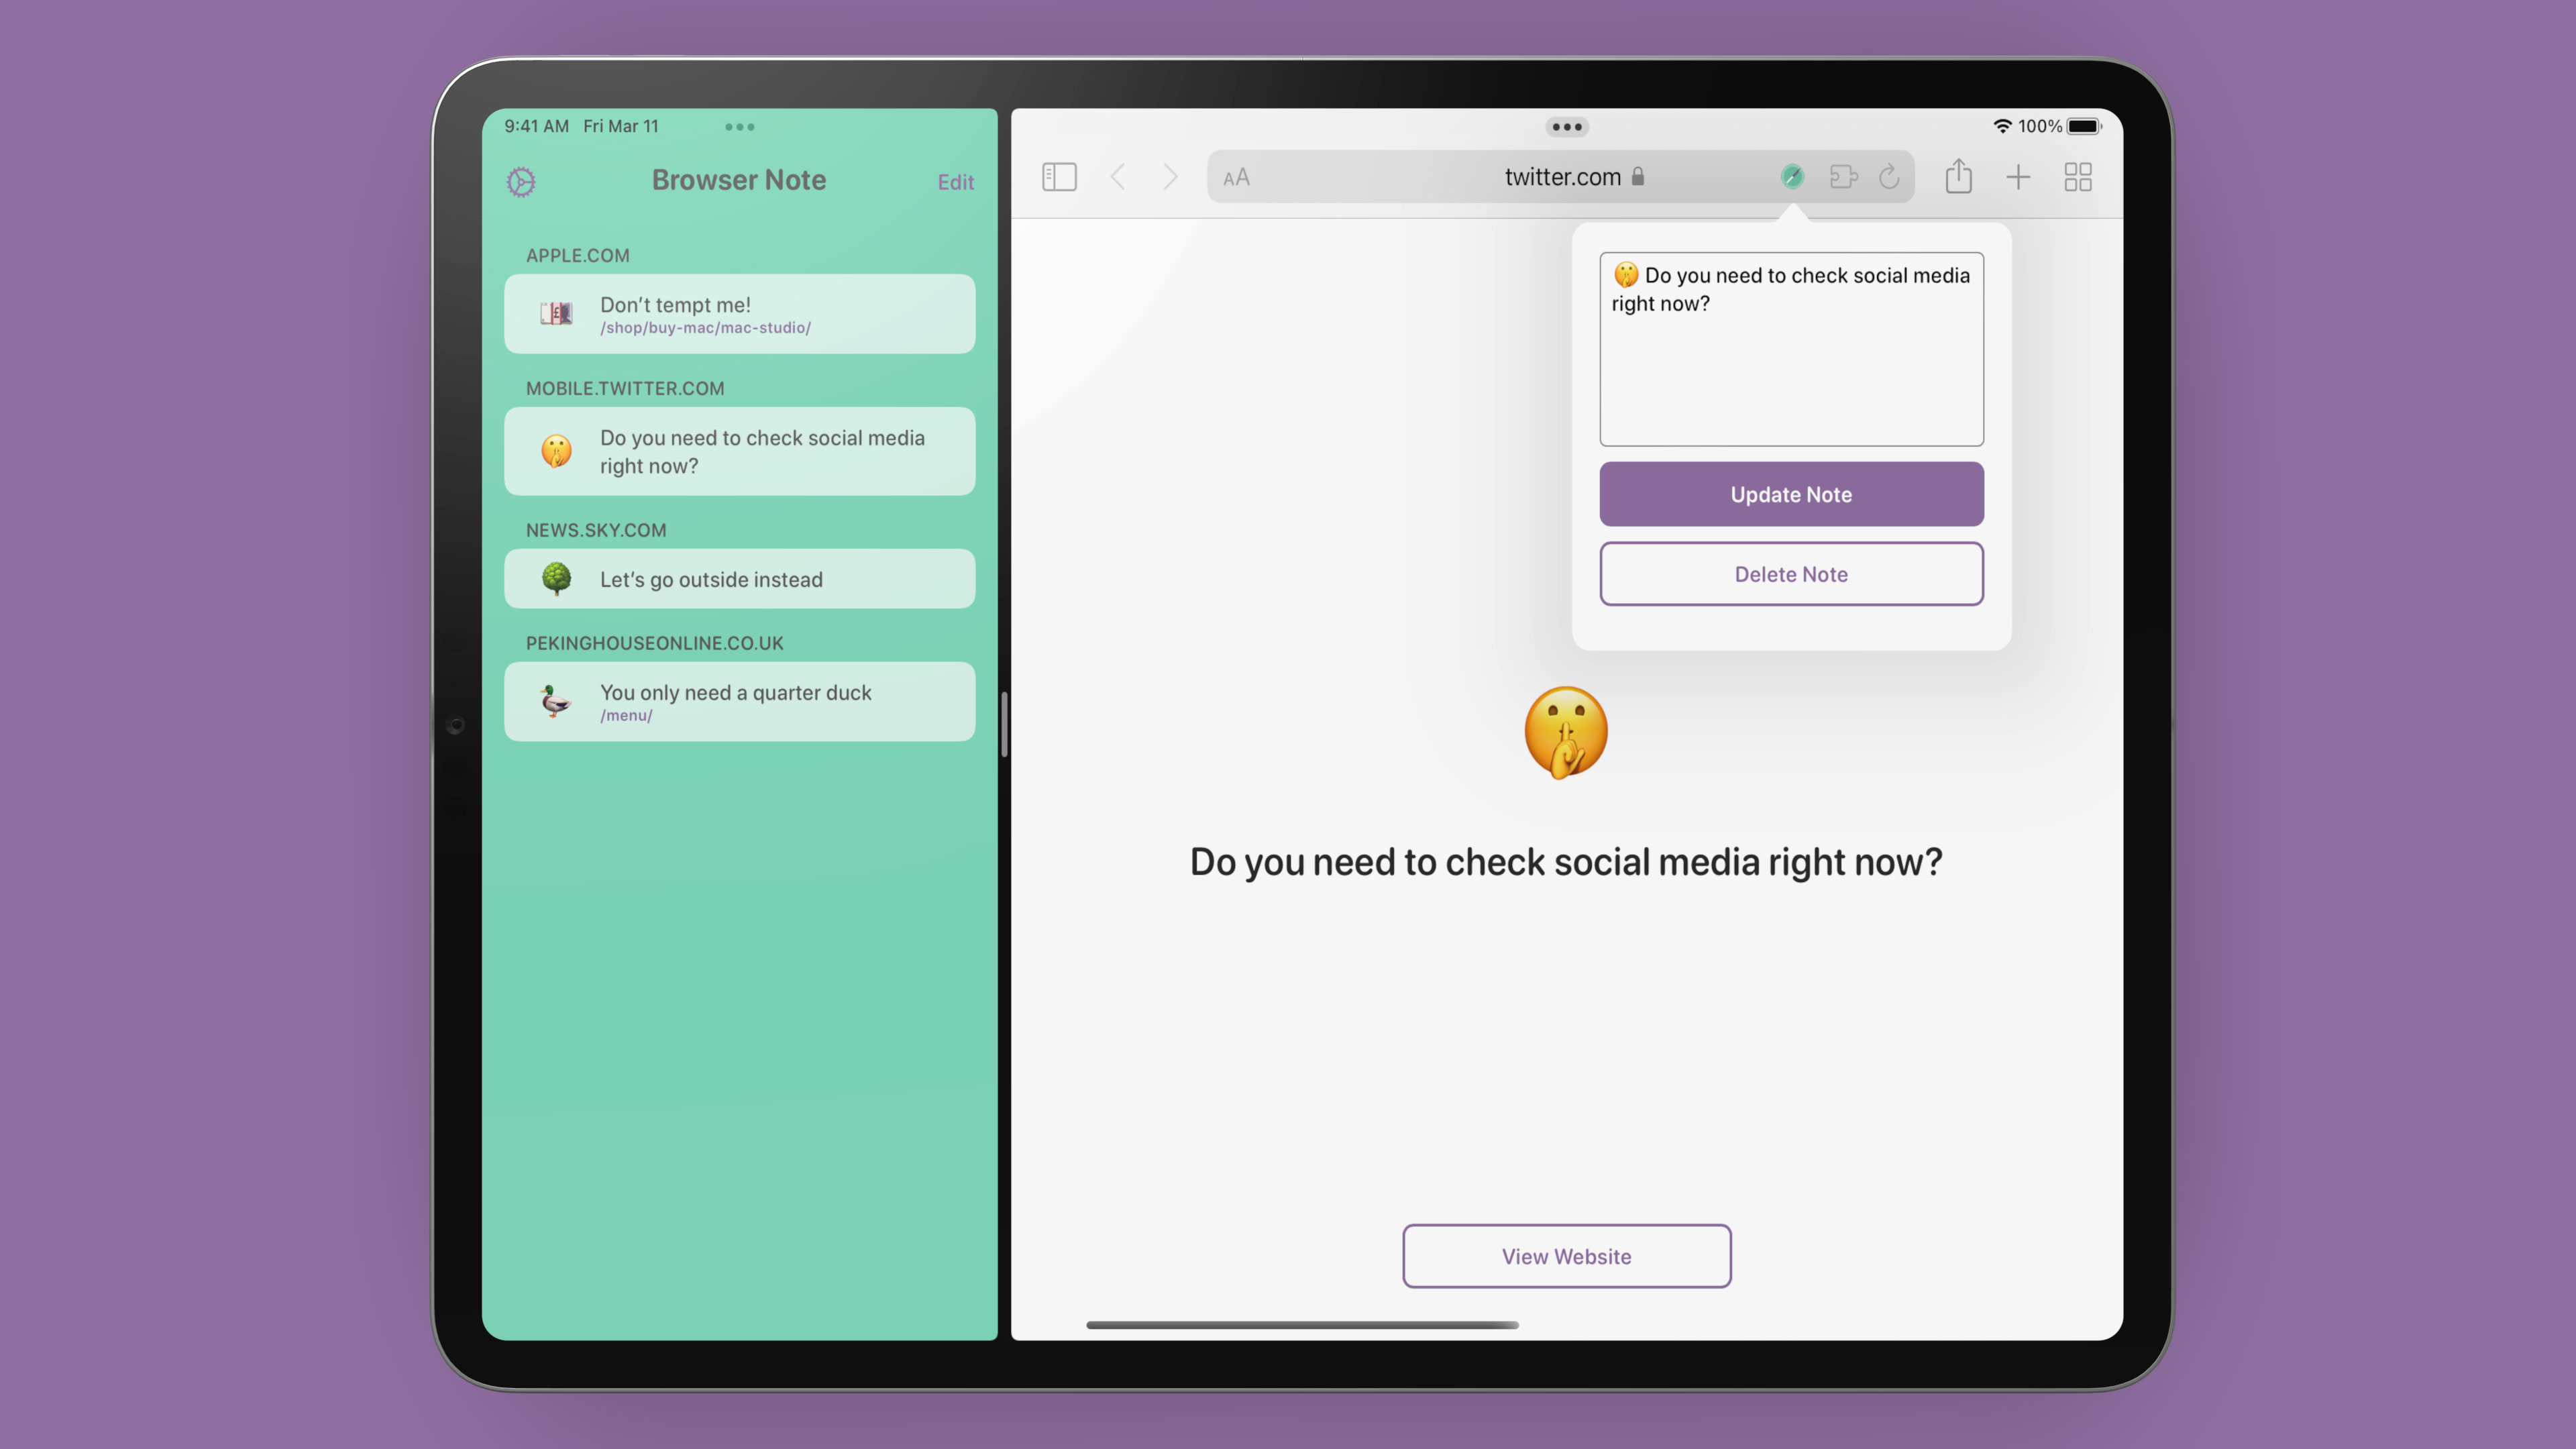This screenshot has height=1449, width=2576.
Task: Select the Apple.com Don't tempt me note
Action: (x=738, y=313)
